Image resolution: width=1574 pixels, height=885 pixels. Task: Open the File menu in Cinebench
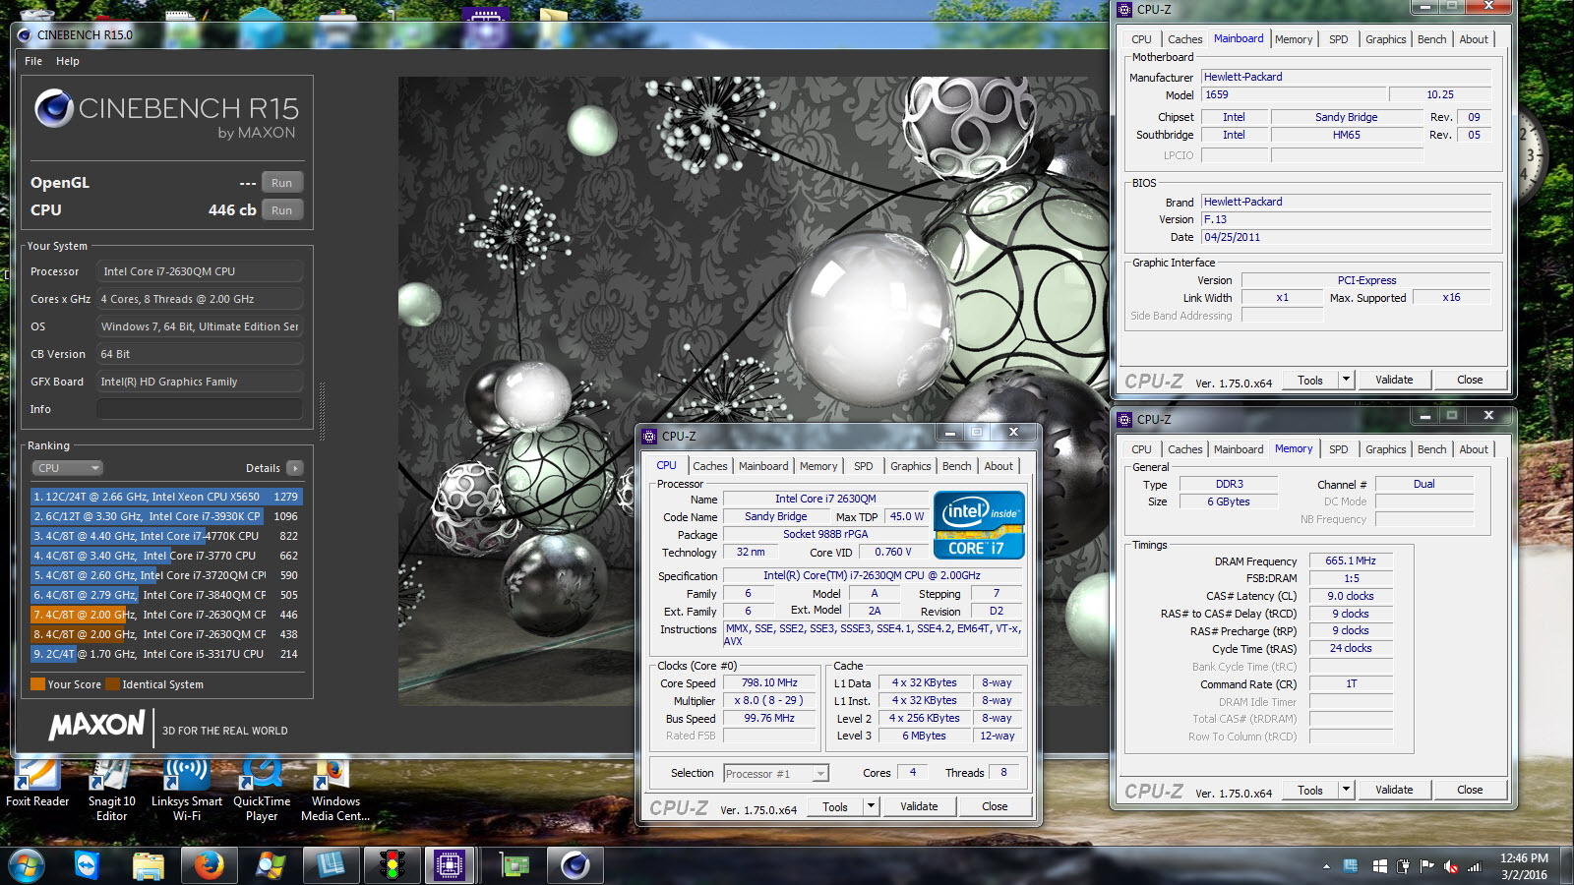tap(33, 61)
